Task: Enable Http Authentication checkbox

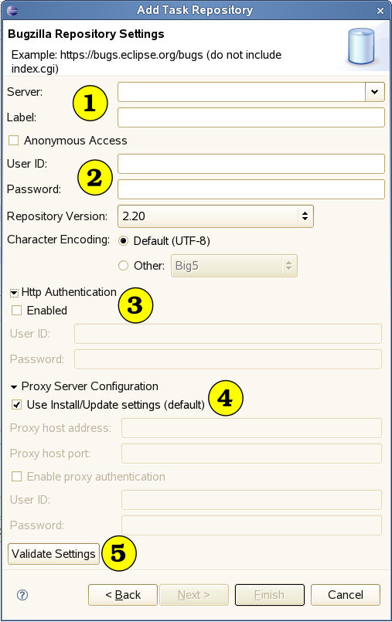Action: 17,310
